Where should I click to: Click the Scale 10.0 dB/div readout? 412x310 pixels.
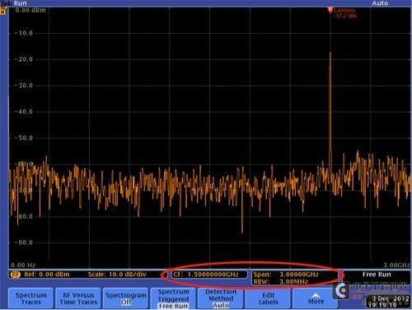pos(117,275)
